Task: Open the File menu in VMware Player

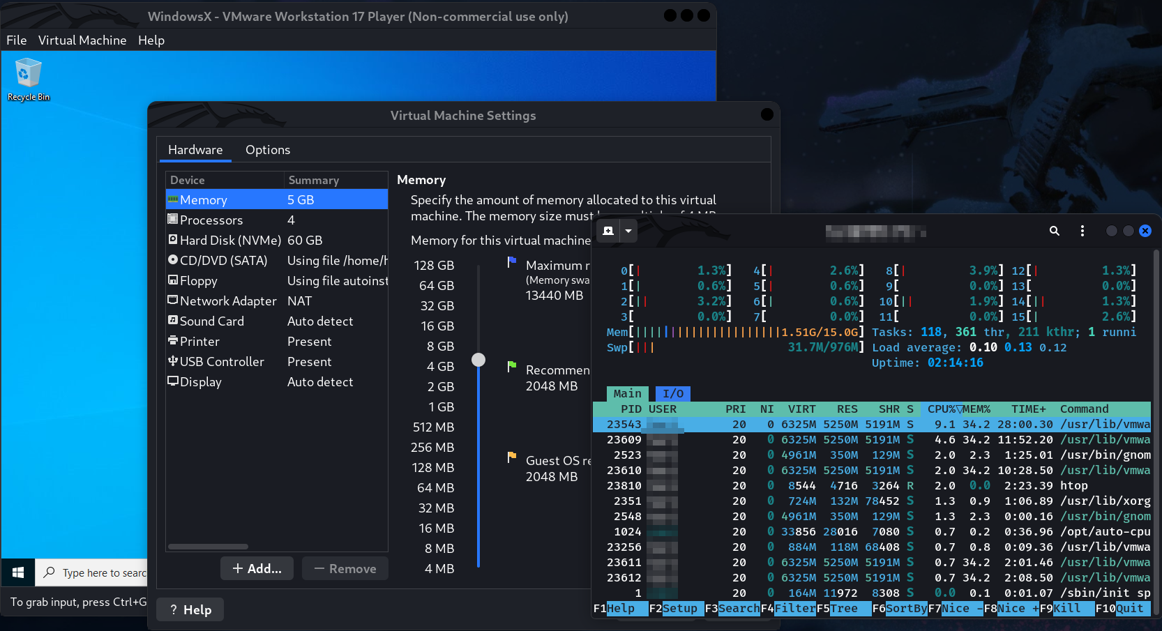Action: click(17, 40)
